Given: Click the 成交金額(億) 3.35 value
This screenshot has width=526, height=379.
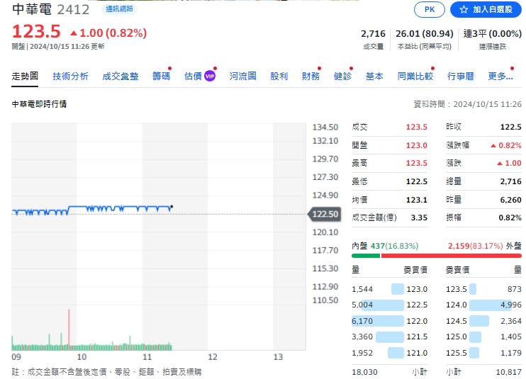Looking at the screenshot, I should click(419, 217).
